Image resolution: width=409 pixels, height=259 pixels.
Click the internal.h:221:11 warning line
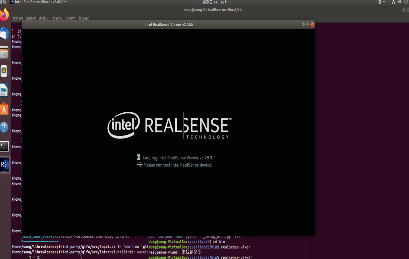click(x=80, y=252)
